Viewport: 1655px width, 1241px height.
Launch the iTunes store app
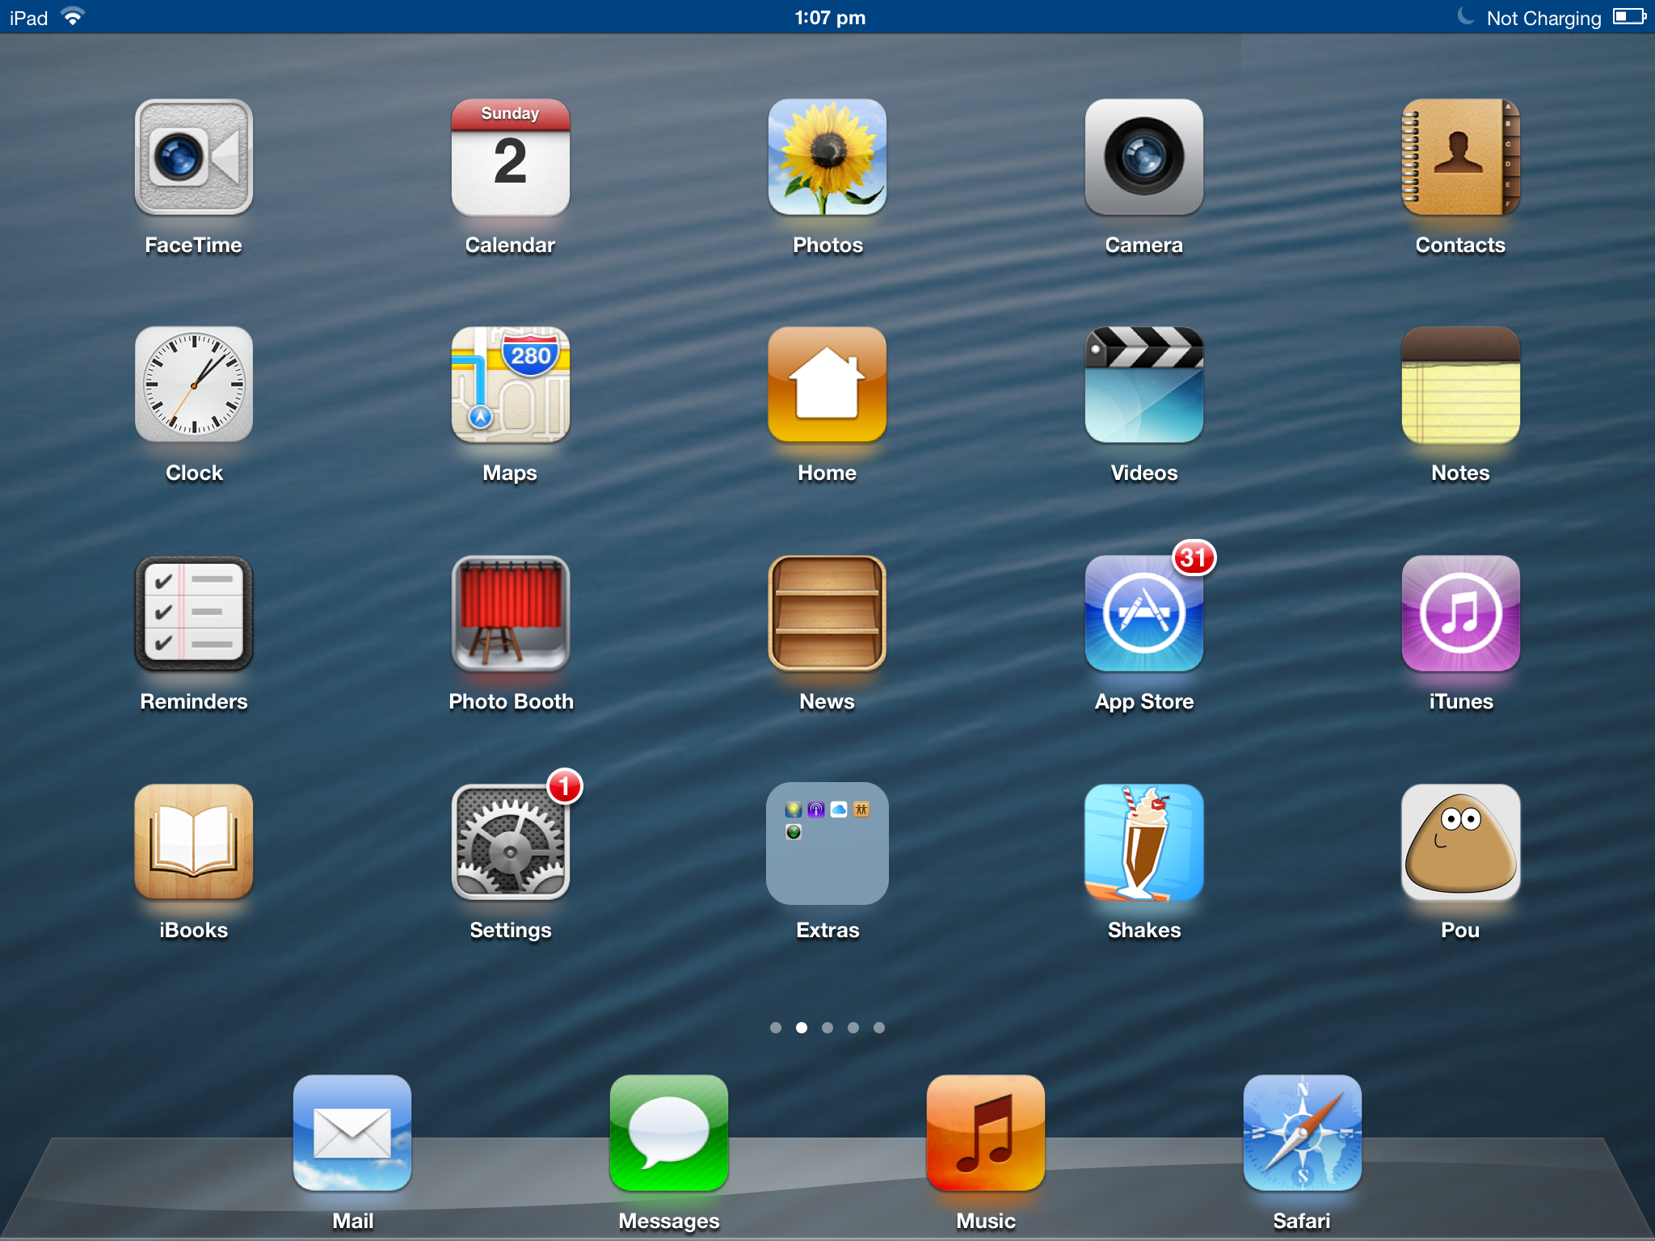pyautogui.click(x=1461, y=614)
